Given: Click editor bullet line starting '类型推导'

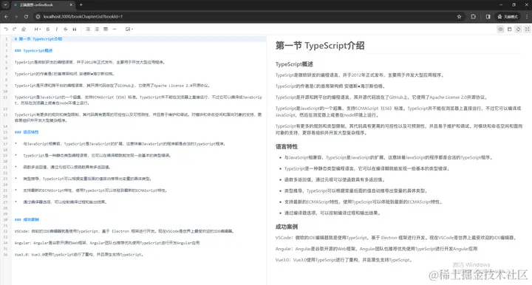Looking at the screenshot, I should tap(87, 179).
